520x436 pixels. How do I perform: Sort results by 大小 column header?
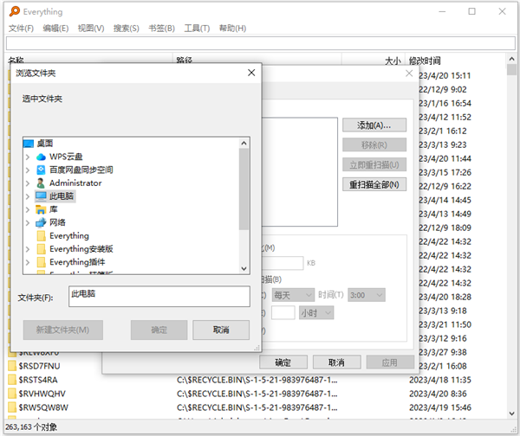tap(393, 61)
